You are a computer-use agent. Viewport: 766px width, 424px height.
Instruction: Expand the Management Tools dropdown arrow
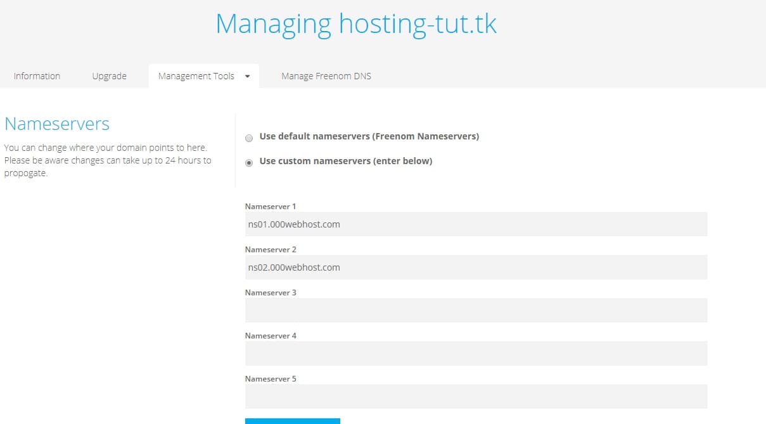click(247, 76)
